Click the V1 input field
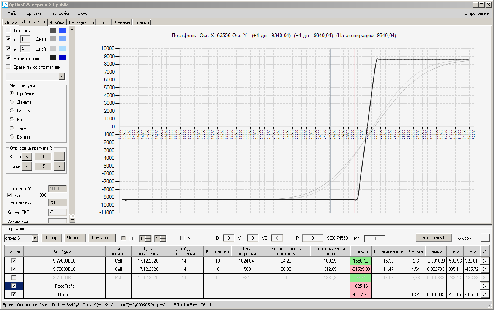Viewport: 494px width, 310px height. pyautogui.click(x=253, y=238)
